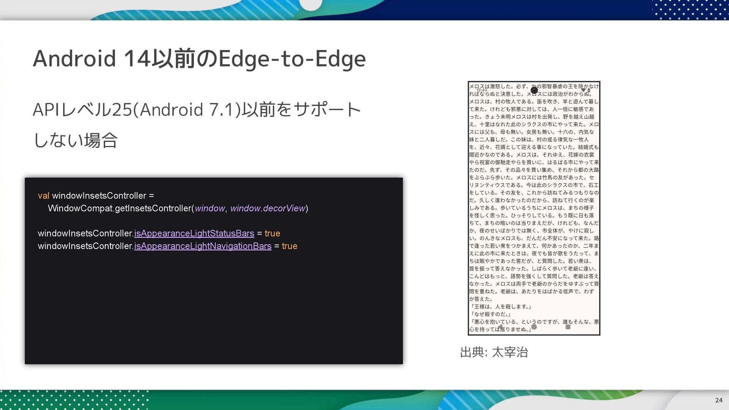Click the phone screenshot thumbnail
This screenshot has height=410, width=729.
click(534, 208)
